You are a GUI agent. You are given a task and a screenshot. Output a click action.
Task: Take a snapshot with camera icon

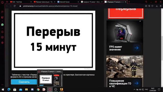[x=146, y=6]
